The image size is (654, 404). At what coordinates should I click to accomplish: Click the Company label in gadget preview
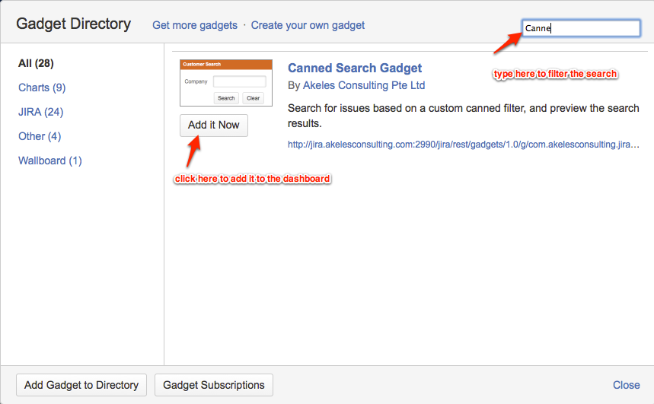pyautogui.click(x=196, y=81)
